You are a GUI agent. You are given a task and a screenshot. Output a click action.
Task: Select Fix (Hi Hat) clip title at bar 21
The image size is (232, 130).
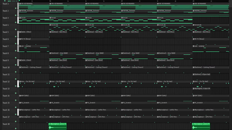coord(201,81)
